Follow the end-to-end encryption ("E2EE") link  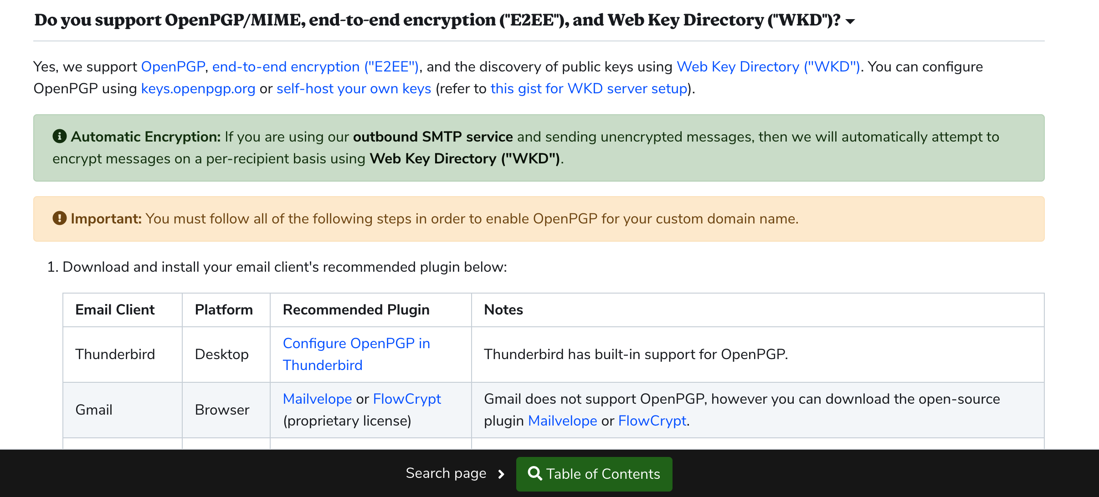pos(315,66)
